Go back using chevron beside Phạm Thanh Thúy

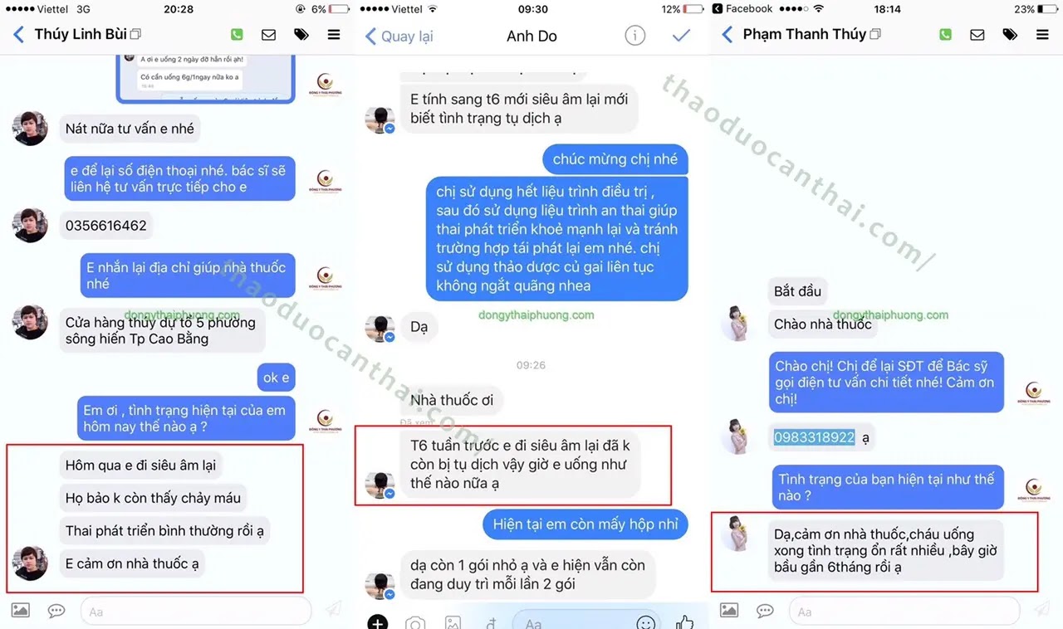tap(727, 35)
